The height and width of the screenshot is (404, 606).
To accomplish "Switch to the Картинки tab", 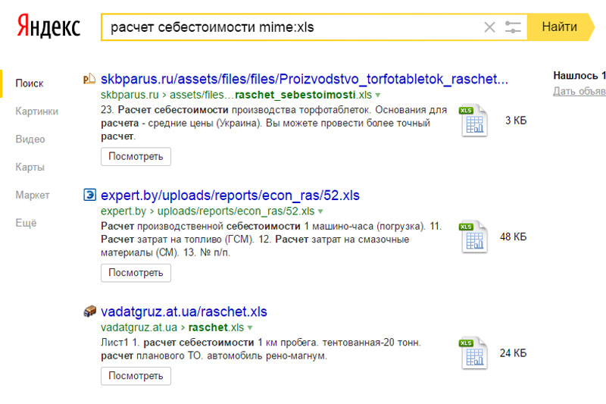I will (36, 111).
